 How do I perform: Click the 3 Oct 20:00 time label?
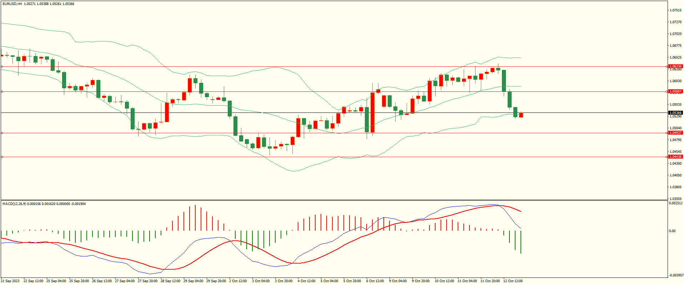[284, 281]
